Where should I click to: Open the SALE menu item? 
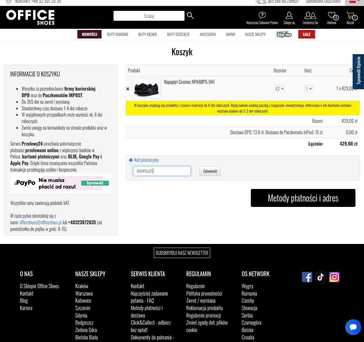coord(307,34)
